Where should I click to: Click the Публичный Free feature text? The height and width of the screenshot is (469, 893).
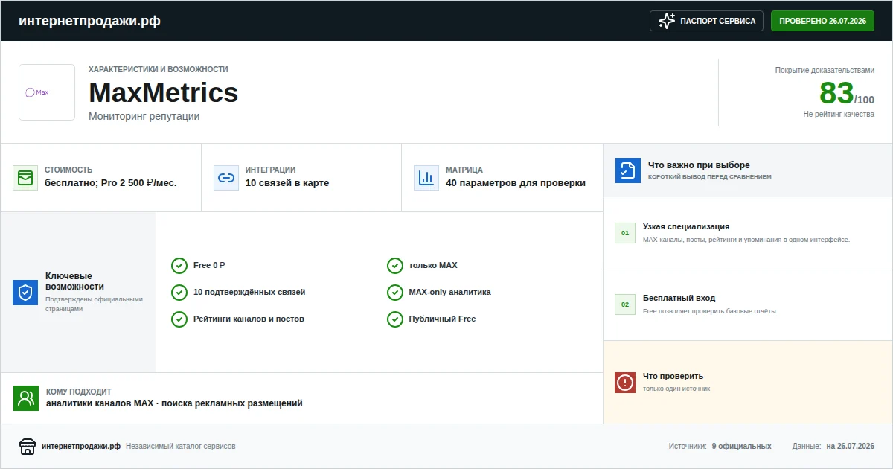[x=443, y=319]
